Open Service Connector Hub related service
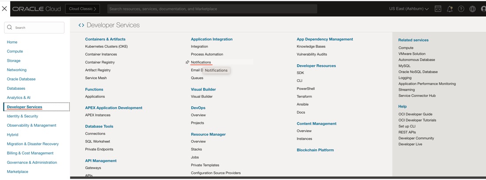 pos(417,96)
